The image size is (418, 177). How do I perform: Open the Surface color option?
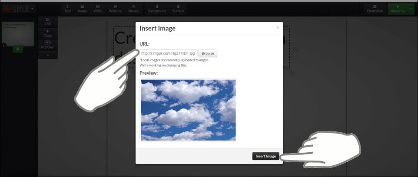[178, 9]
